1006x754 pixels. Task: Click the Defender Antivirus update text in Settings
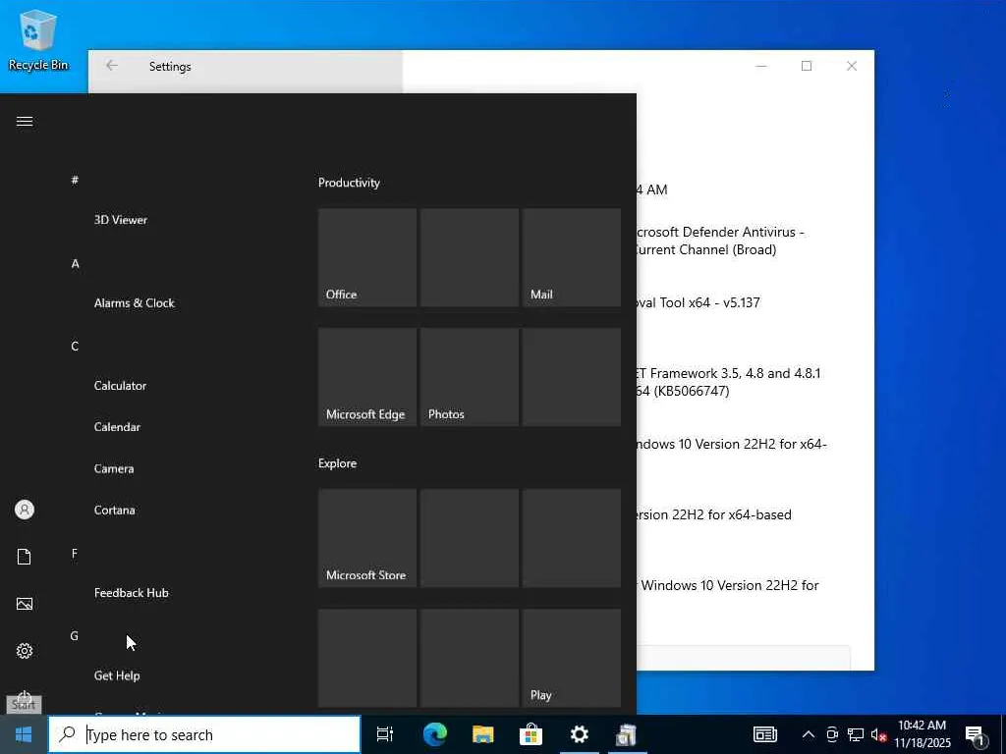[x=719, y=242]
